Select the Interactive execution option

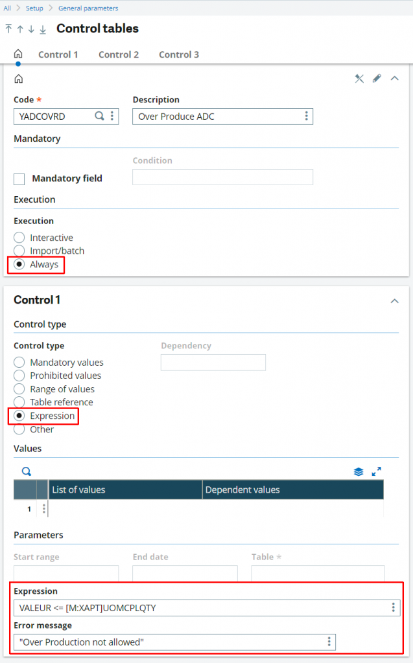point(19,238)
